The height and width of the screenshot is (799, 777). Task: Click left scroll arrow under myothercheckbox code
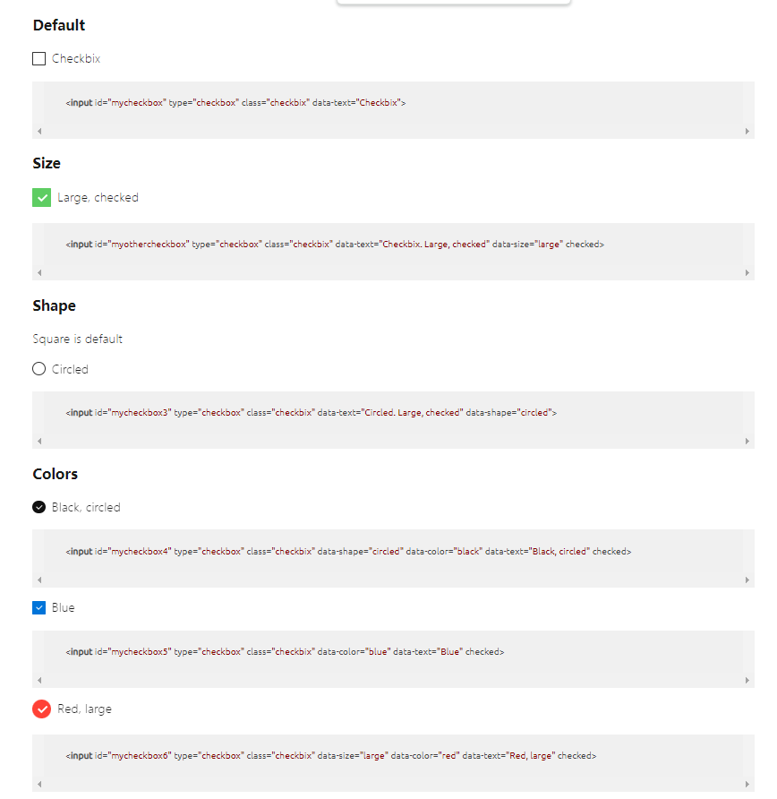coord(39,272)
